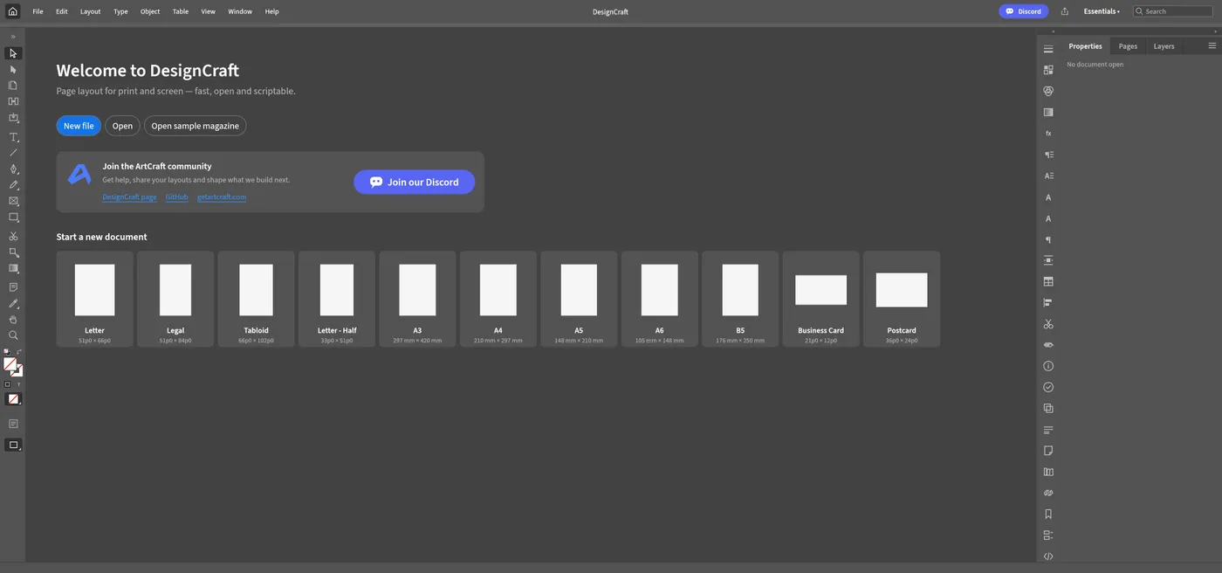Choose the Business Card preset

click(x=820, y=300)
